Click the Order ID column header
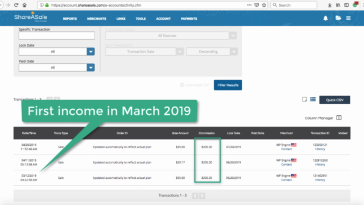This screenshot has height=205, width=364. 122,133
